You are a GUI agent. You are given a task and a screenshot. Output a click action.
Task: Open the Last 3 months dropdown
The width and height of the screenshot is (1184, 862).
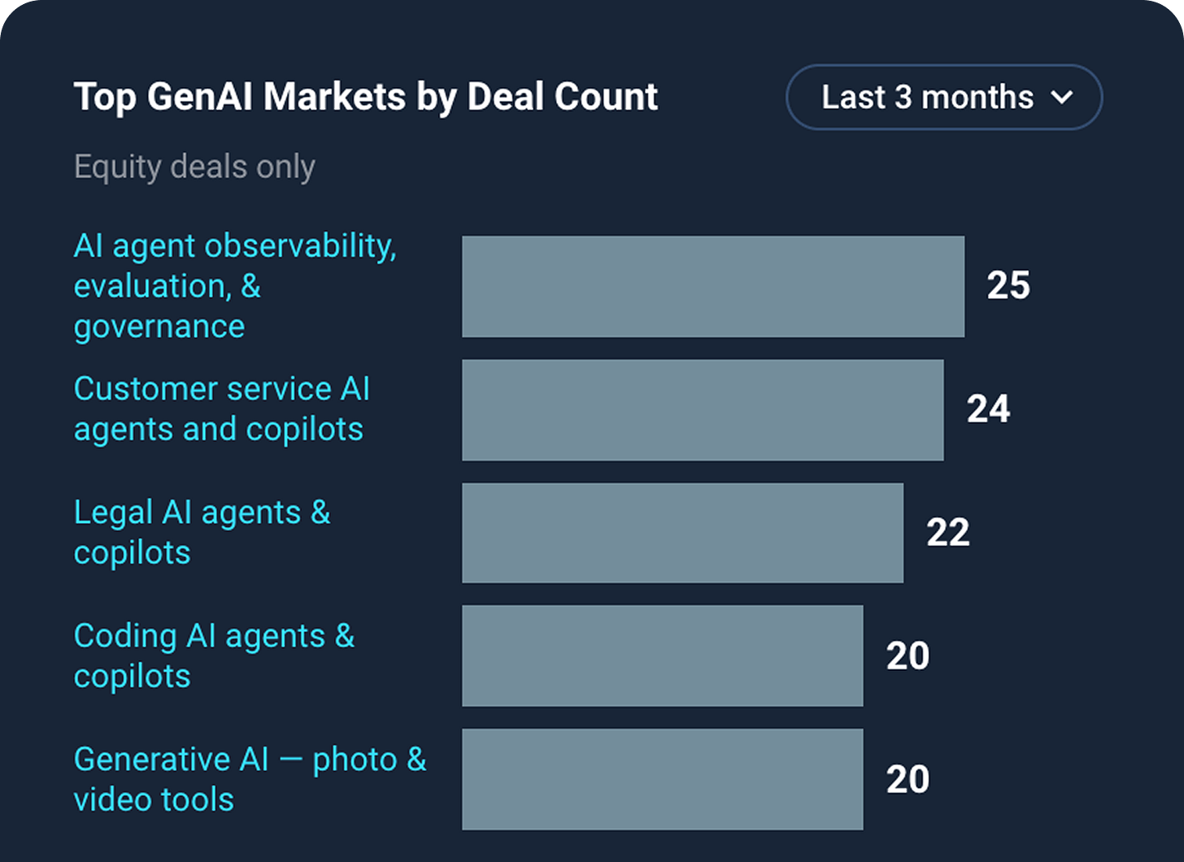(942, 97)
